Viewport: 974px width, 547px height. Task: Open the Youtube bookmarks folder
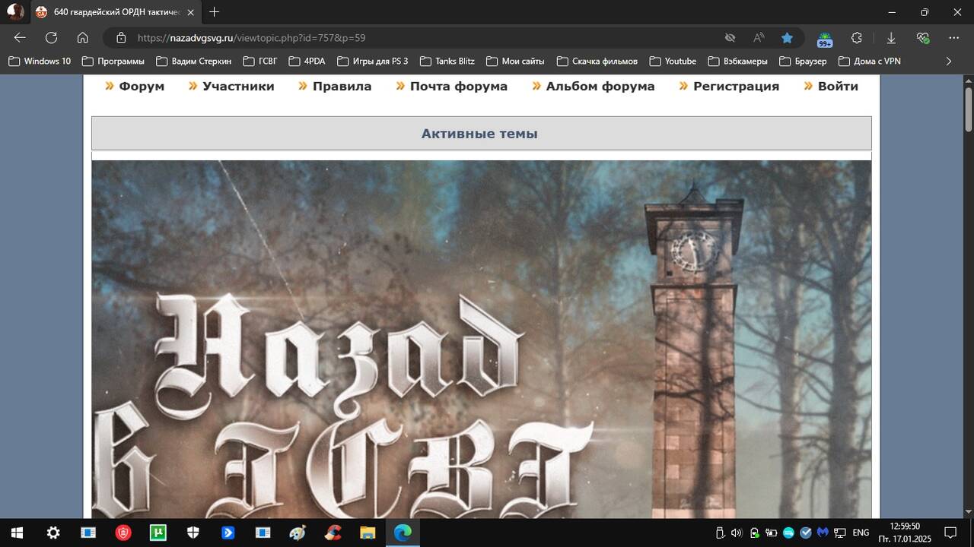tap(673, 61)
